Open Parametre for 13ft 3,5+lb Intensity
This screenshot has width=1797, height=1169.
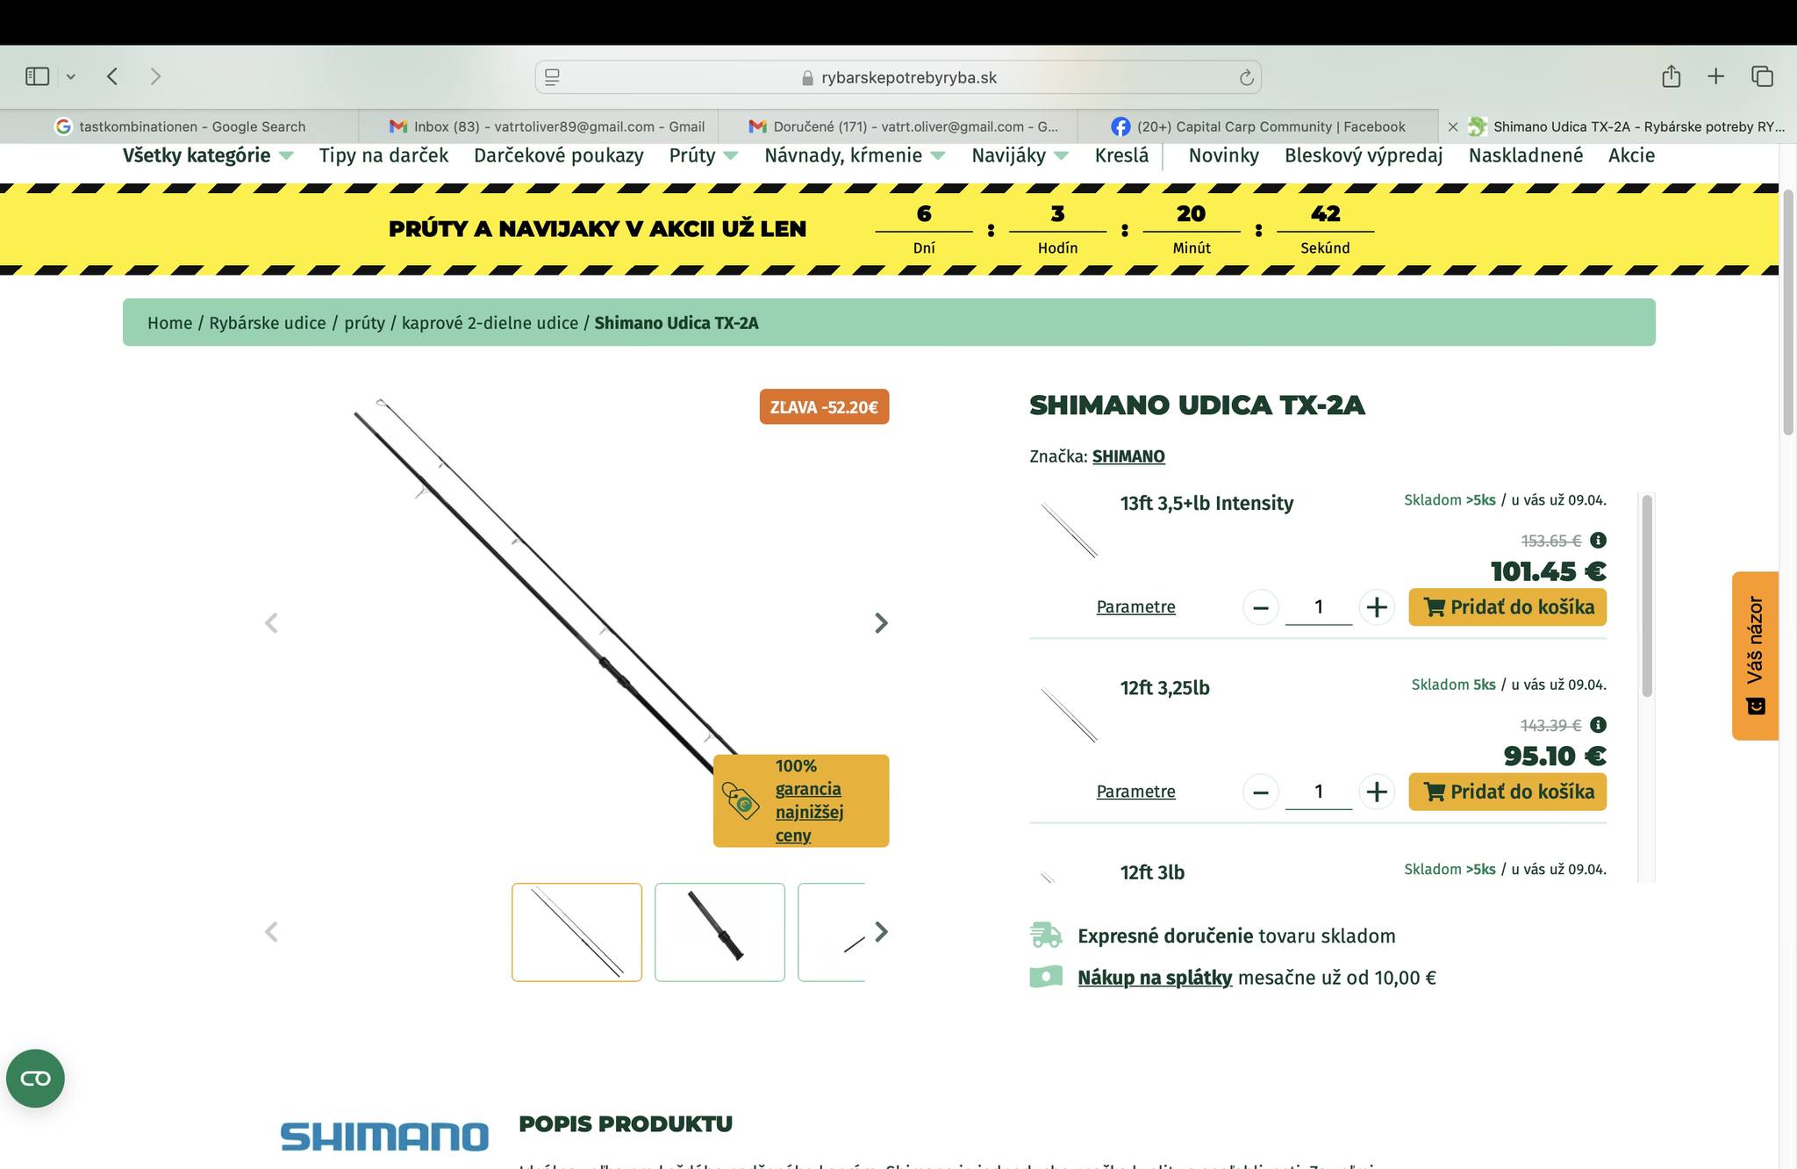click(x=1135, y=606)
